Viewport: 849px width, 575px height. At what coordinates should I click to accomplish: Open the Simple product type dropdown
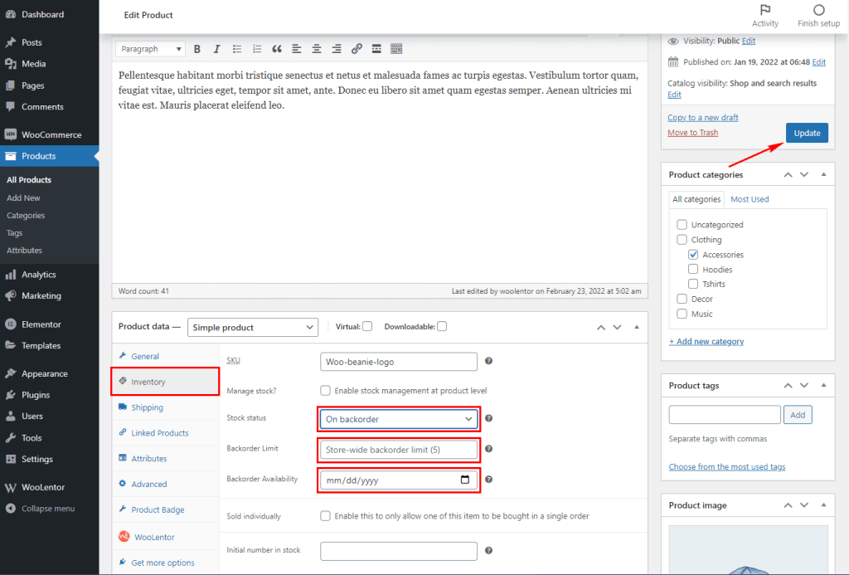pos(252,327)
